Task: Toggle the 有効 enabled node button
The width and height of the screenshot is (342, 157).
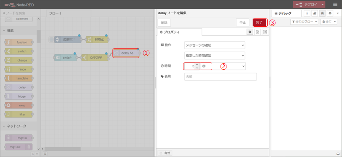Action: (x=165, y=153)
